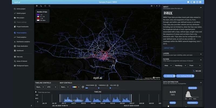Viewport: 216px width, 108px height.
Task: Click the timeline at AUG 03
Action: [x=93, y=103]
